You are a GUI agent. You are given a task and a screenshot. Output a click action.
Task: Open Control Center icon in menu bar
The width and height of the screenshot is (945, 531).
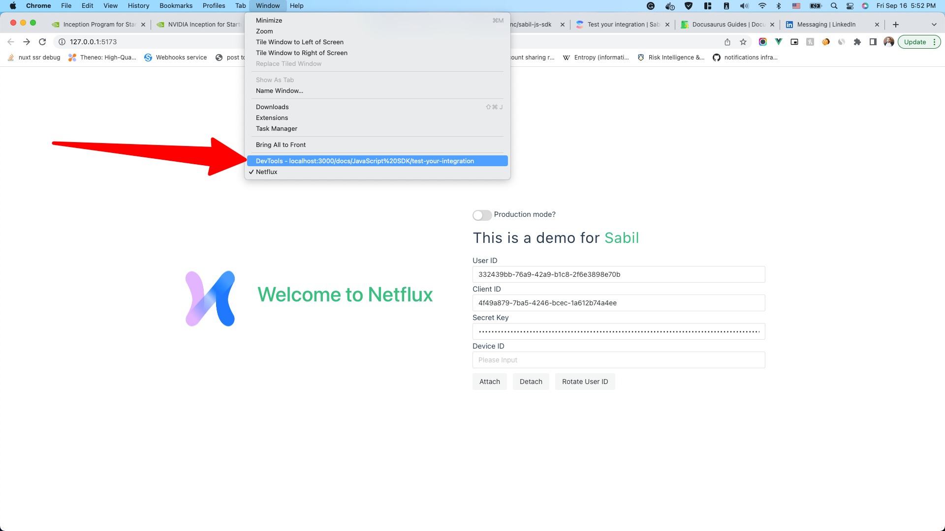point(850,6)
